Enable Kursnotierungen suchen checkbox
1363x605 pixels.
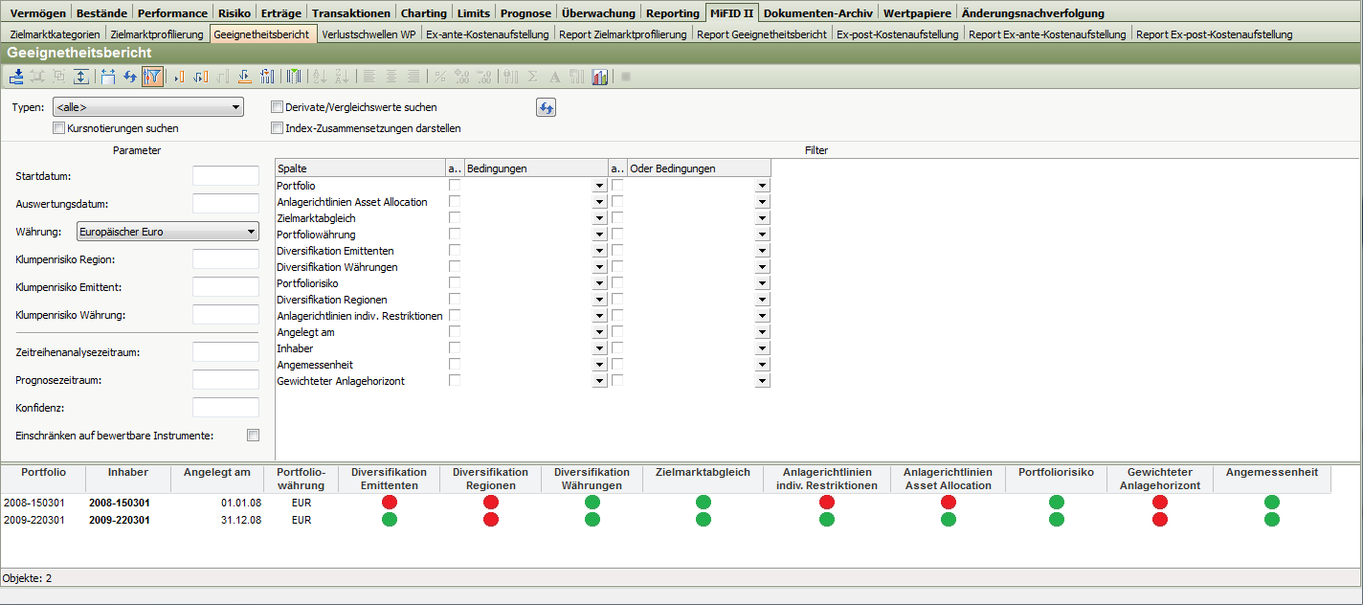(x=59, y=128)
